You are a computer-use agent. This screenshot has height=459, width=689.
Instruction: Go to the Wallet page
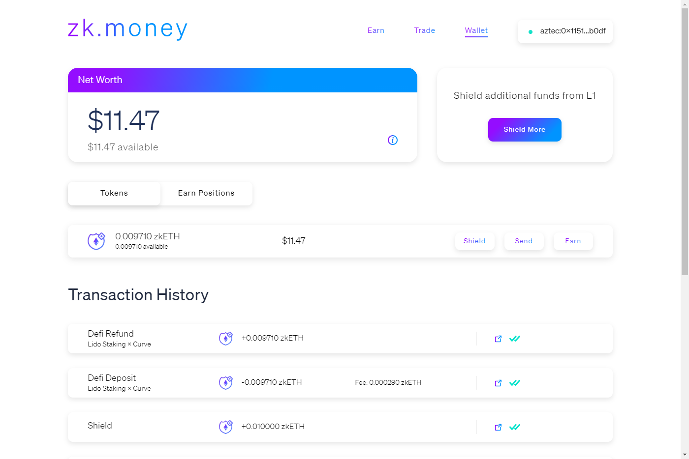[476, 30]
